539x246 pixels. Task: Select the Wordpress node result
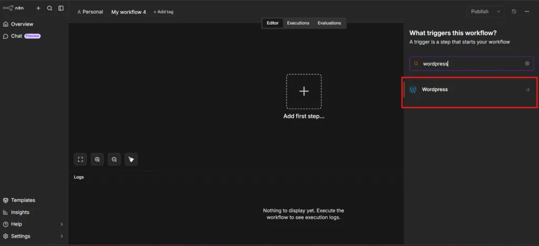(x=470, y=89)
